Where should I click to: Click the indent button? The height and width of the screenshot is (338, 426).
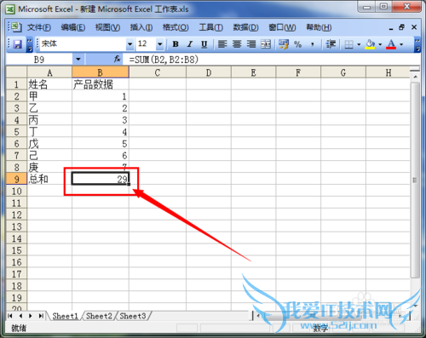point(331,44)
